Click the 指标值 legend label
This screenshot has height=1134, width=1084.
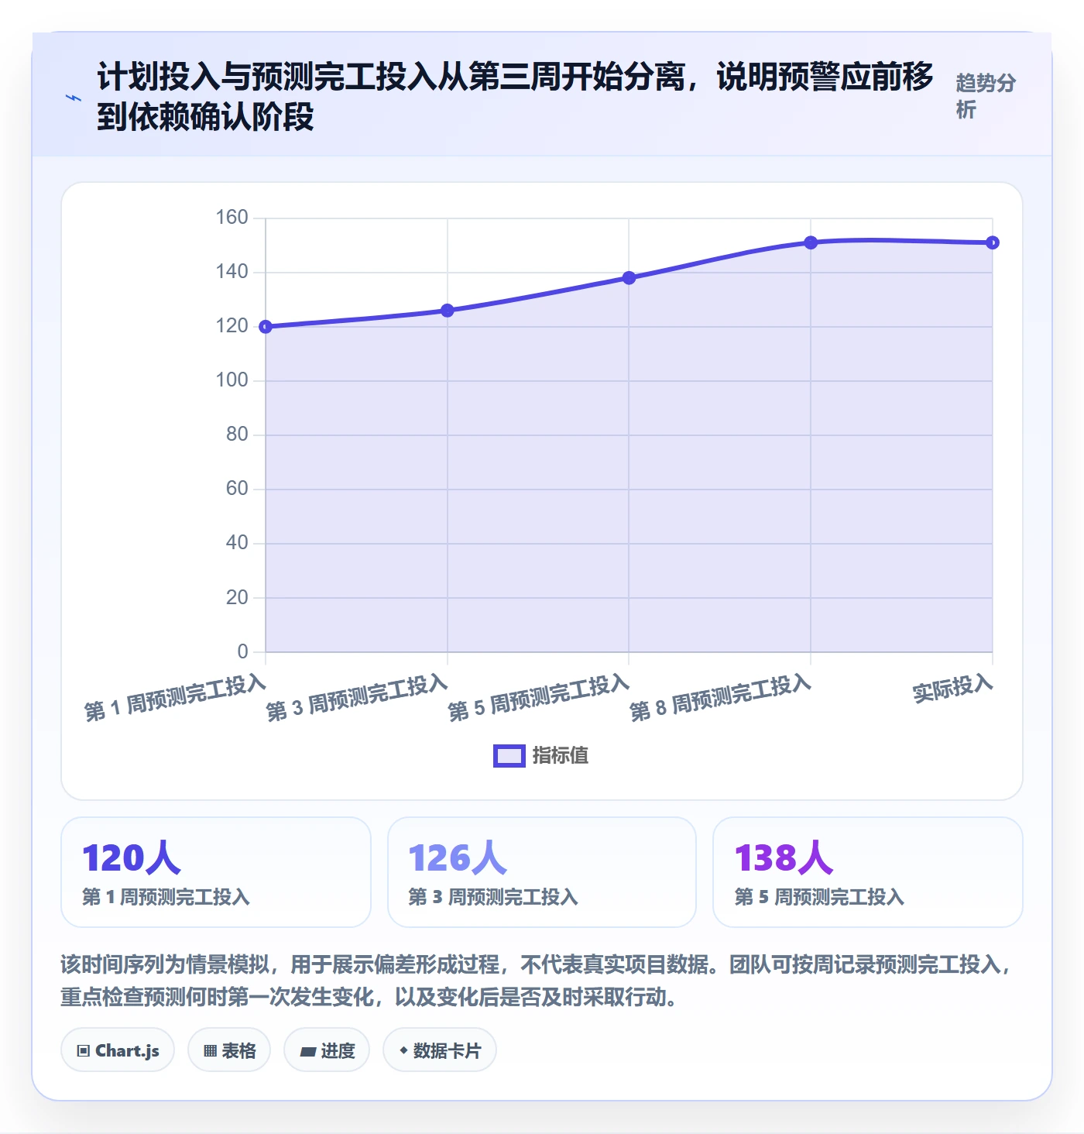point(561,756)
